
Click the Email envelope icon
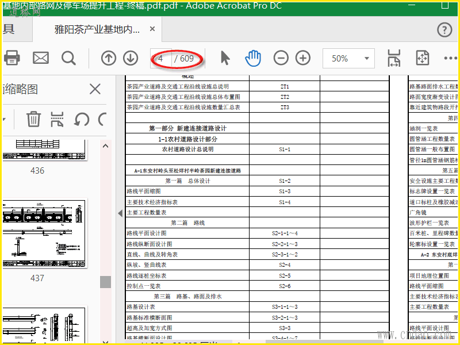40,58
